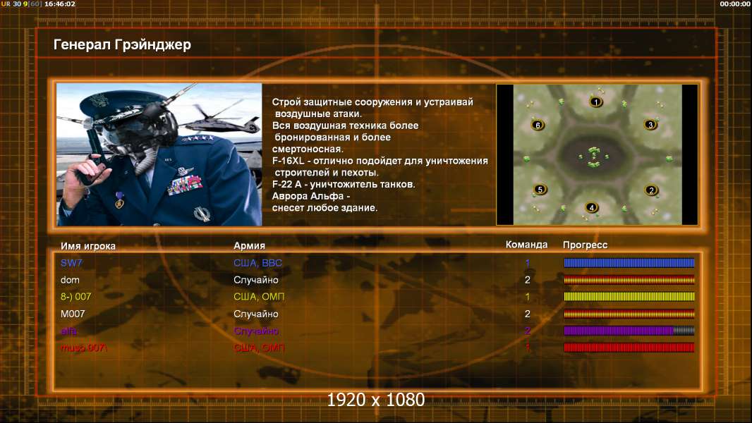The height and width of the screenshot is (423, 752).
Task: Click the partially filled purple progress bar
Action: tap(629, 331)
